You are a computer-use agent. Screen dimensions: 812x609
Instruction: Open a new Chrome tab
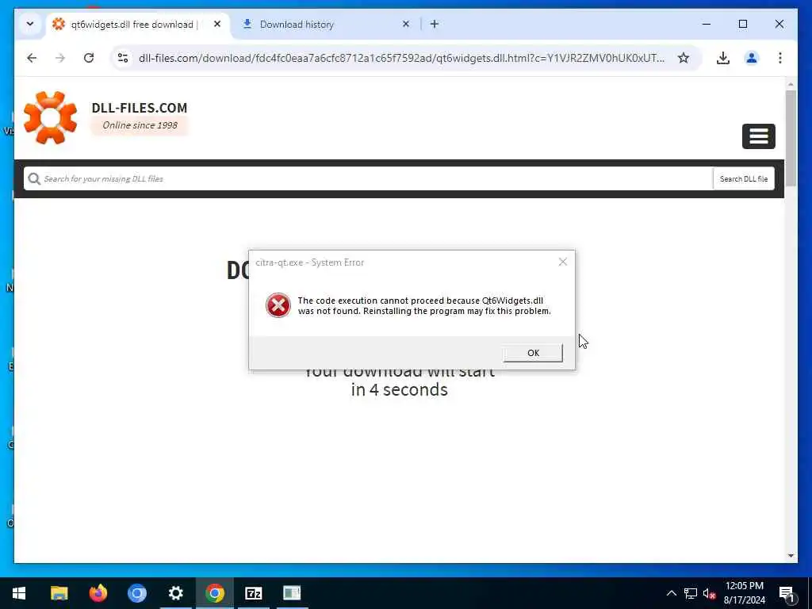[x=435, y=24]
